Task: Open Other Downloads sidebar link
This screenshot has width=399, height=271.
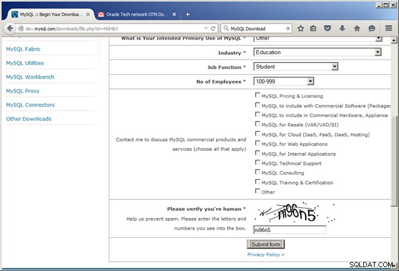Action: click(x=29, y=119)
